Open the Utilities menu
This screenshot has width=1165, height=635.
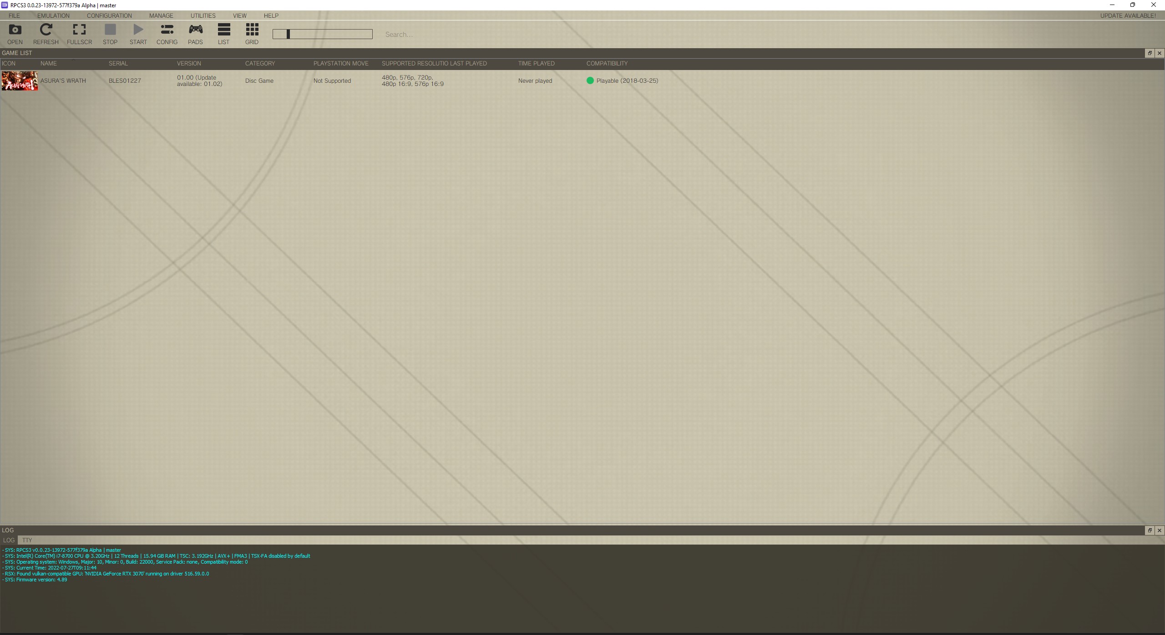pyautogui.click(x=203, y=15)
